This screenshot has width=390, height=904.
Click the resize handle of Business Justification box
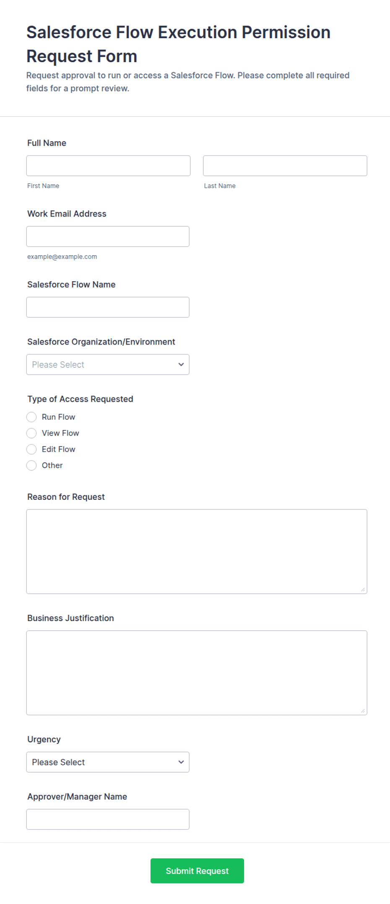tap(363, 711)
